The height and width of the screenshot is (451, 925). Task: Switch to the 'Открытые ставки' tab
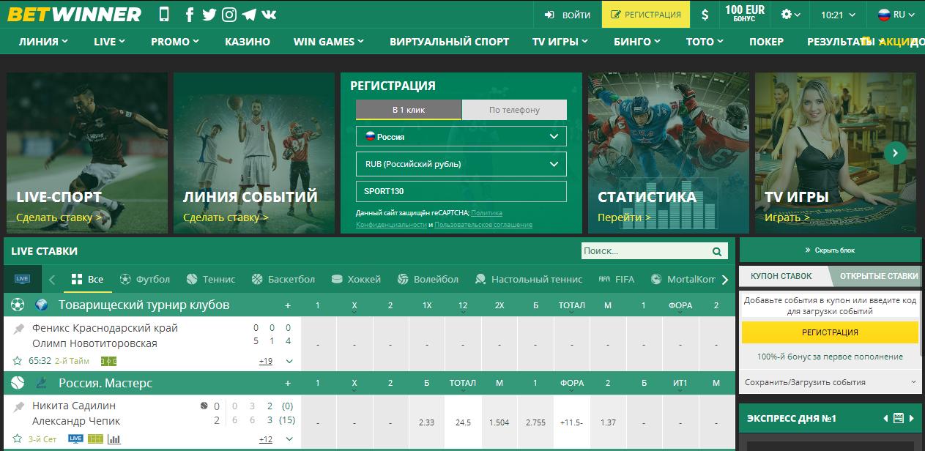[879, 276]
